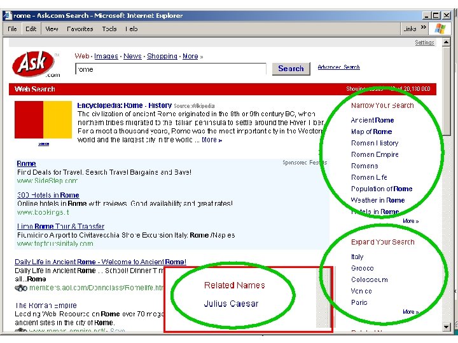Click the Internet Explorer title bar icon
458x343 pixels.
[8, 15]
